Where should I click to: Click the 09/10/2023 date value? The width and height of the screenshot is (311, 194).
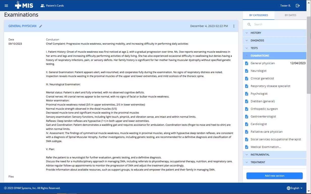pyautogui.click(x=15, y=44)
